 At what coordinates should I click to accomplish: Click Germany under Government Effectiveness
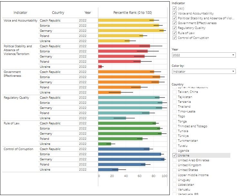click(46, 82)
